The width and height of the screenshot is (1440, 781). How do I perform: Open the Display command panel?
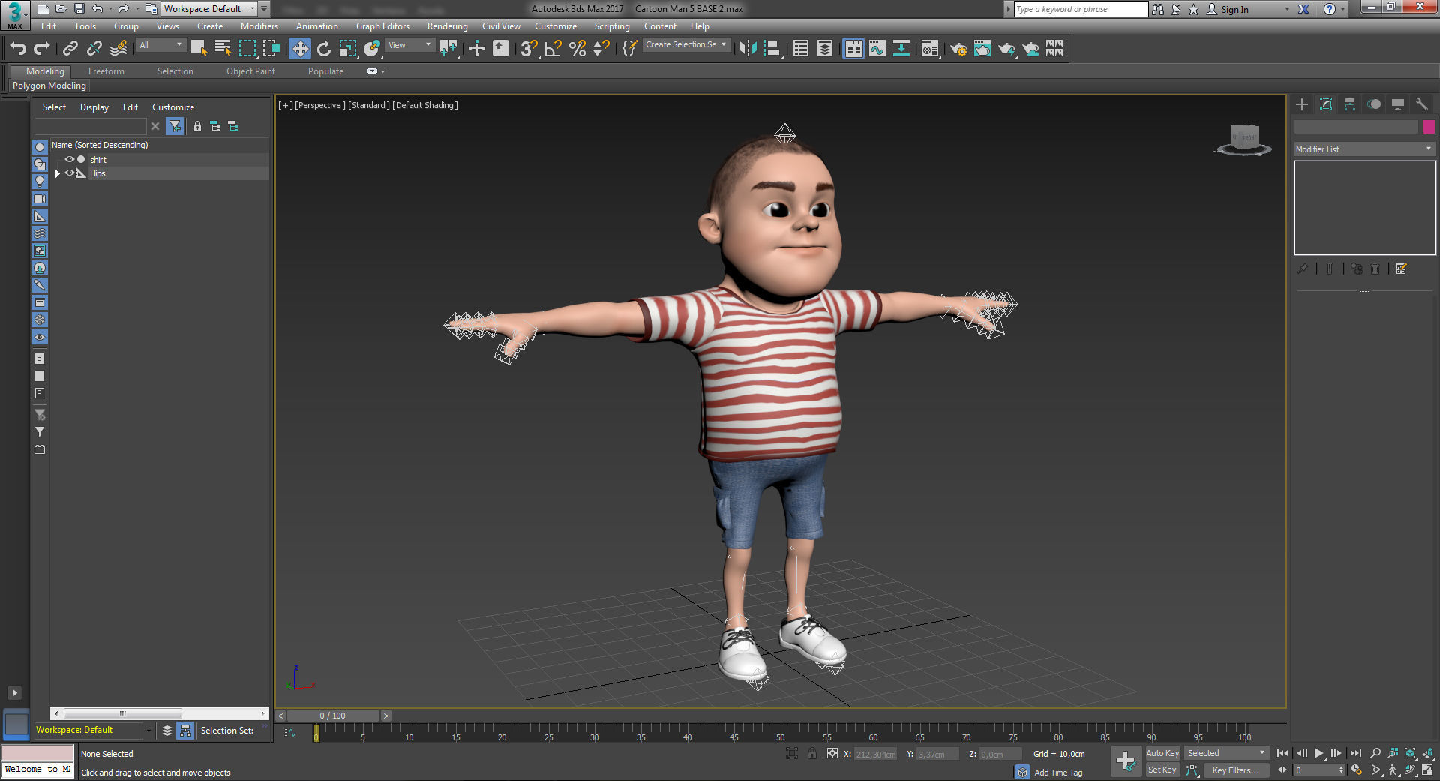pos(1398,104)
